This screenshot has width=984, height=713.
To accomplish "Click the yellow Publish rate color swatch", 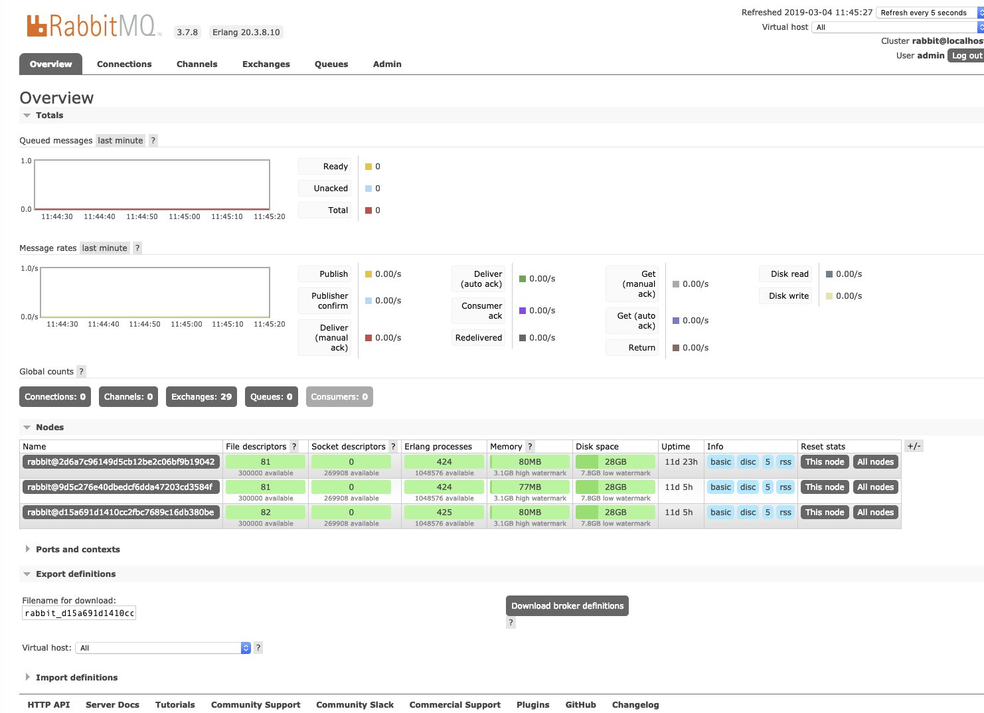I will click(369, 274).
